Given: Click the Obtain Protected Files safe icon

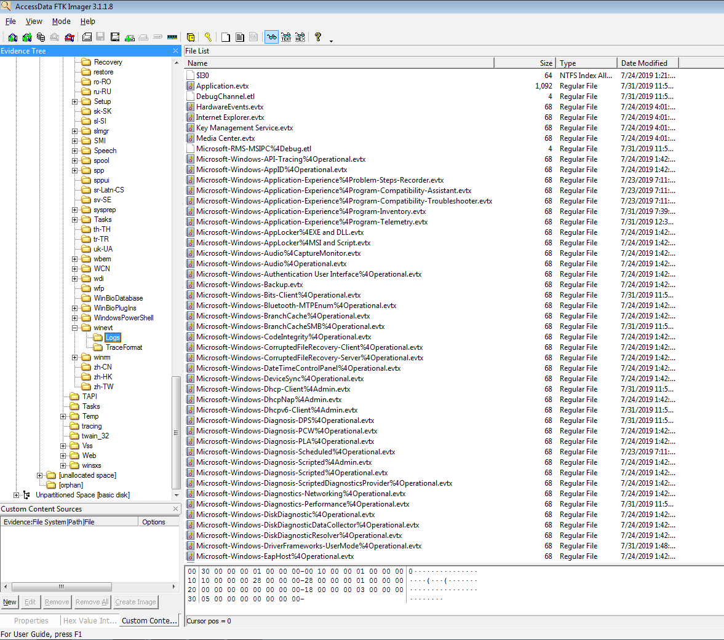Looking at the screenshot, I should tap(191, 38).
